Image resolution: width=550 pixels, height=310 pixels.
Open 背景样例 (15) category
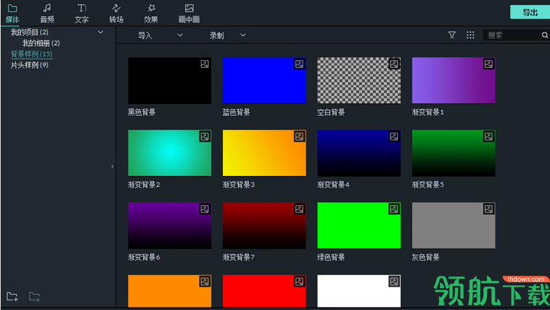tap(32, 54)
